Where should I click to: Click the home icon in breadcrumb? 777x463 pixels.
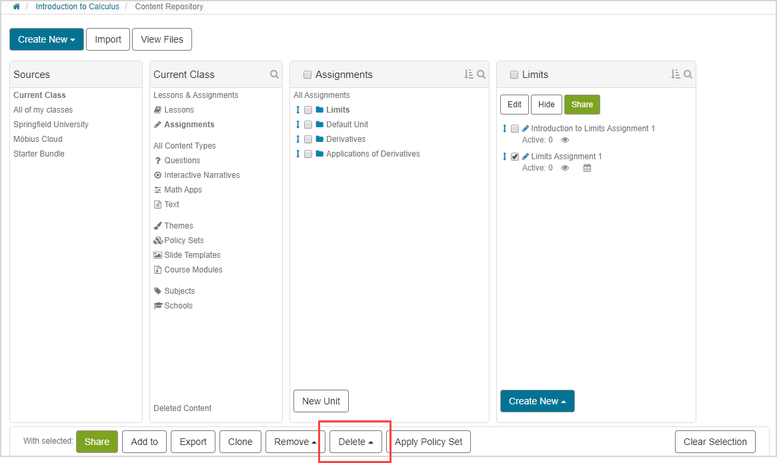(16, 7)
